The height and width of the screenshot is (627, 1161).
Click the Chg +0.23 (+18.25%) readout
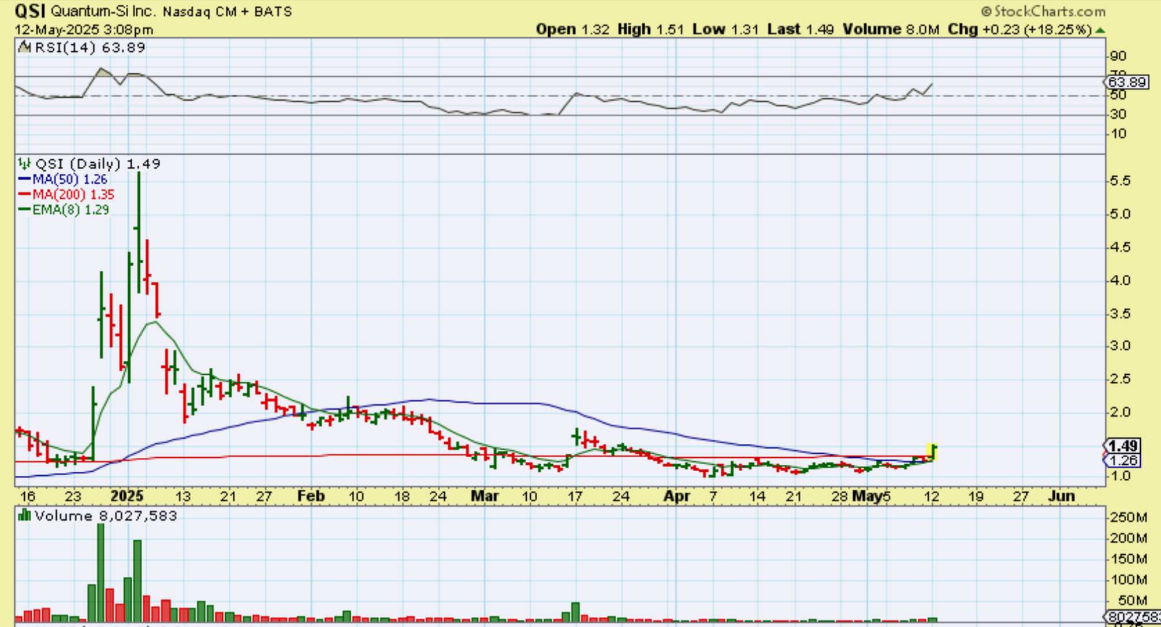[1019, 29]
